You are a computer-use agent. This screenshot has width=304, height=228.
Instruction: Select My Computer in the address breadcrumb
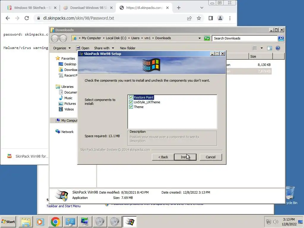click(x=91, y=38)
